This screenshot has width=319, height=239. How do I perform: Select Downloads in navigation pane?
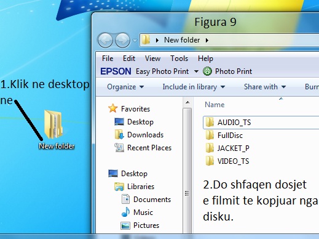[x=145, y=135]
